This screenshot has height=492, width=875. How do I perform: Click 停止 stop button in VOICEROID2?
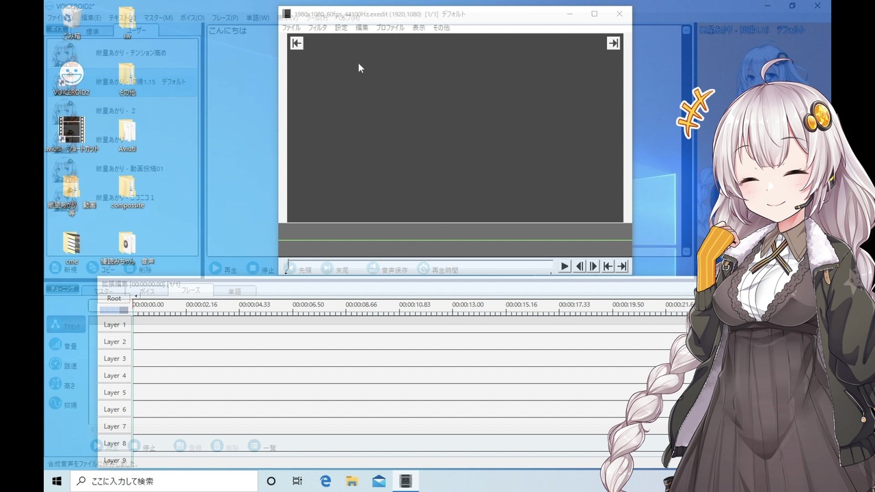point(260,269)
